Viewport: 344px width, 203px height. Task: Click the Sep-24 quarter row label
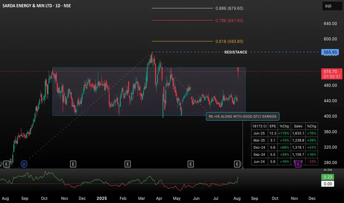[x=259, y=155]
